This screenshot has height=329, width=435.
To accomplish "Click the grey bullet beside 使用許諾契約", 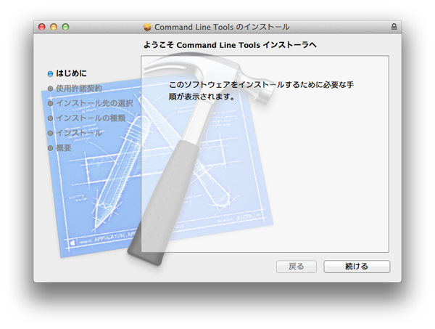I will click(x=50, y=89).
